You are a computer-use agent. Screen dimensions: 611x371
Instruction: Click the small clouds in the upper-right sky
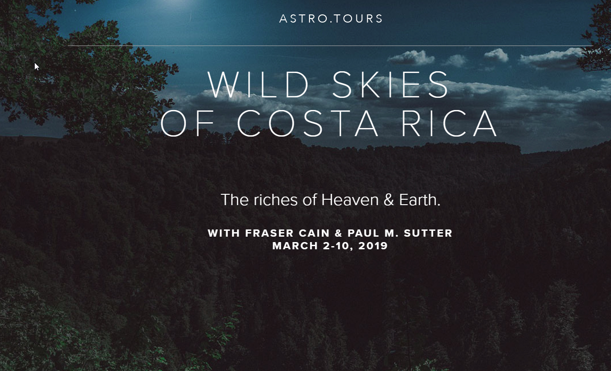click(x=496, y=56)
